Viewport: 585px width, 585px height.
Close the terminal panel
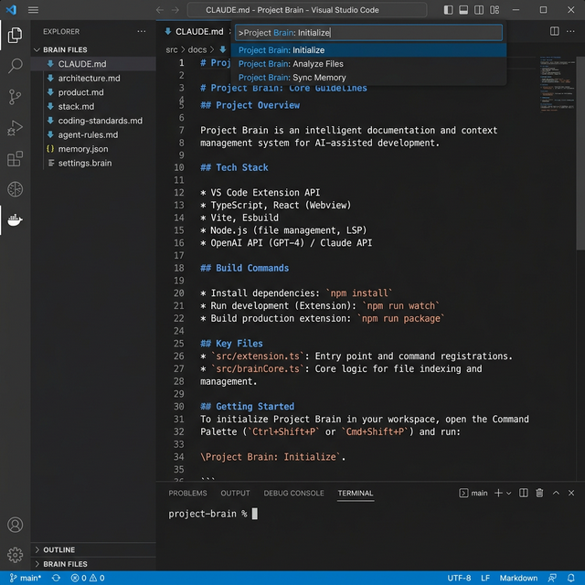(x=571, y=494)
